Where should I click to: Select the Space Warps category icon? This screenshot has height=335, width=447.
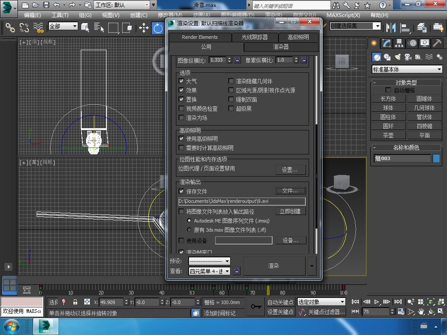tap(429, 57)
